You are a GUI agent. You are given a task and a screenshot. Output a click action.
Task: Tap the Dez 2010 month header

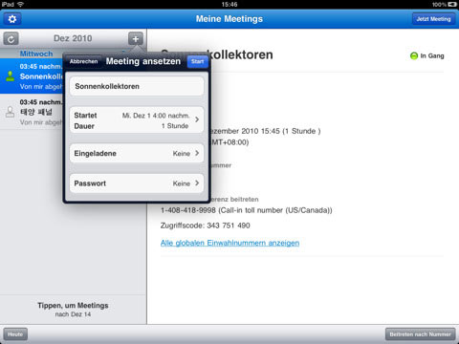tap(73, 38)
